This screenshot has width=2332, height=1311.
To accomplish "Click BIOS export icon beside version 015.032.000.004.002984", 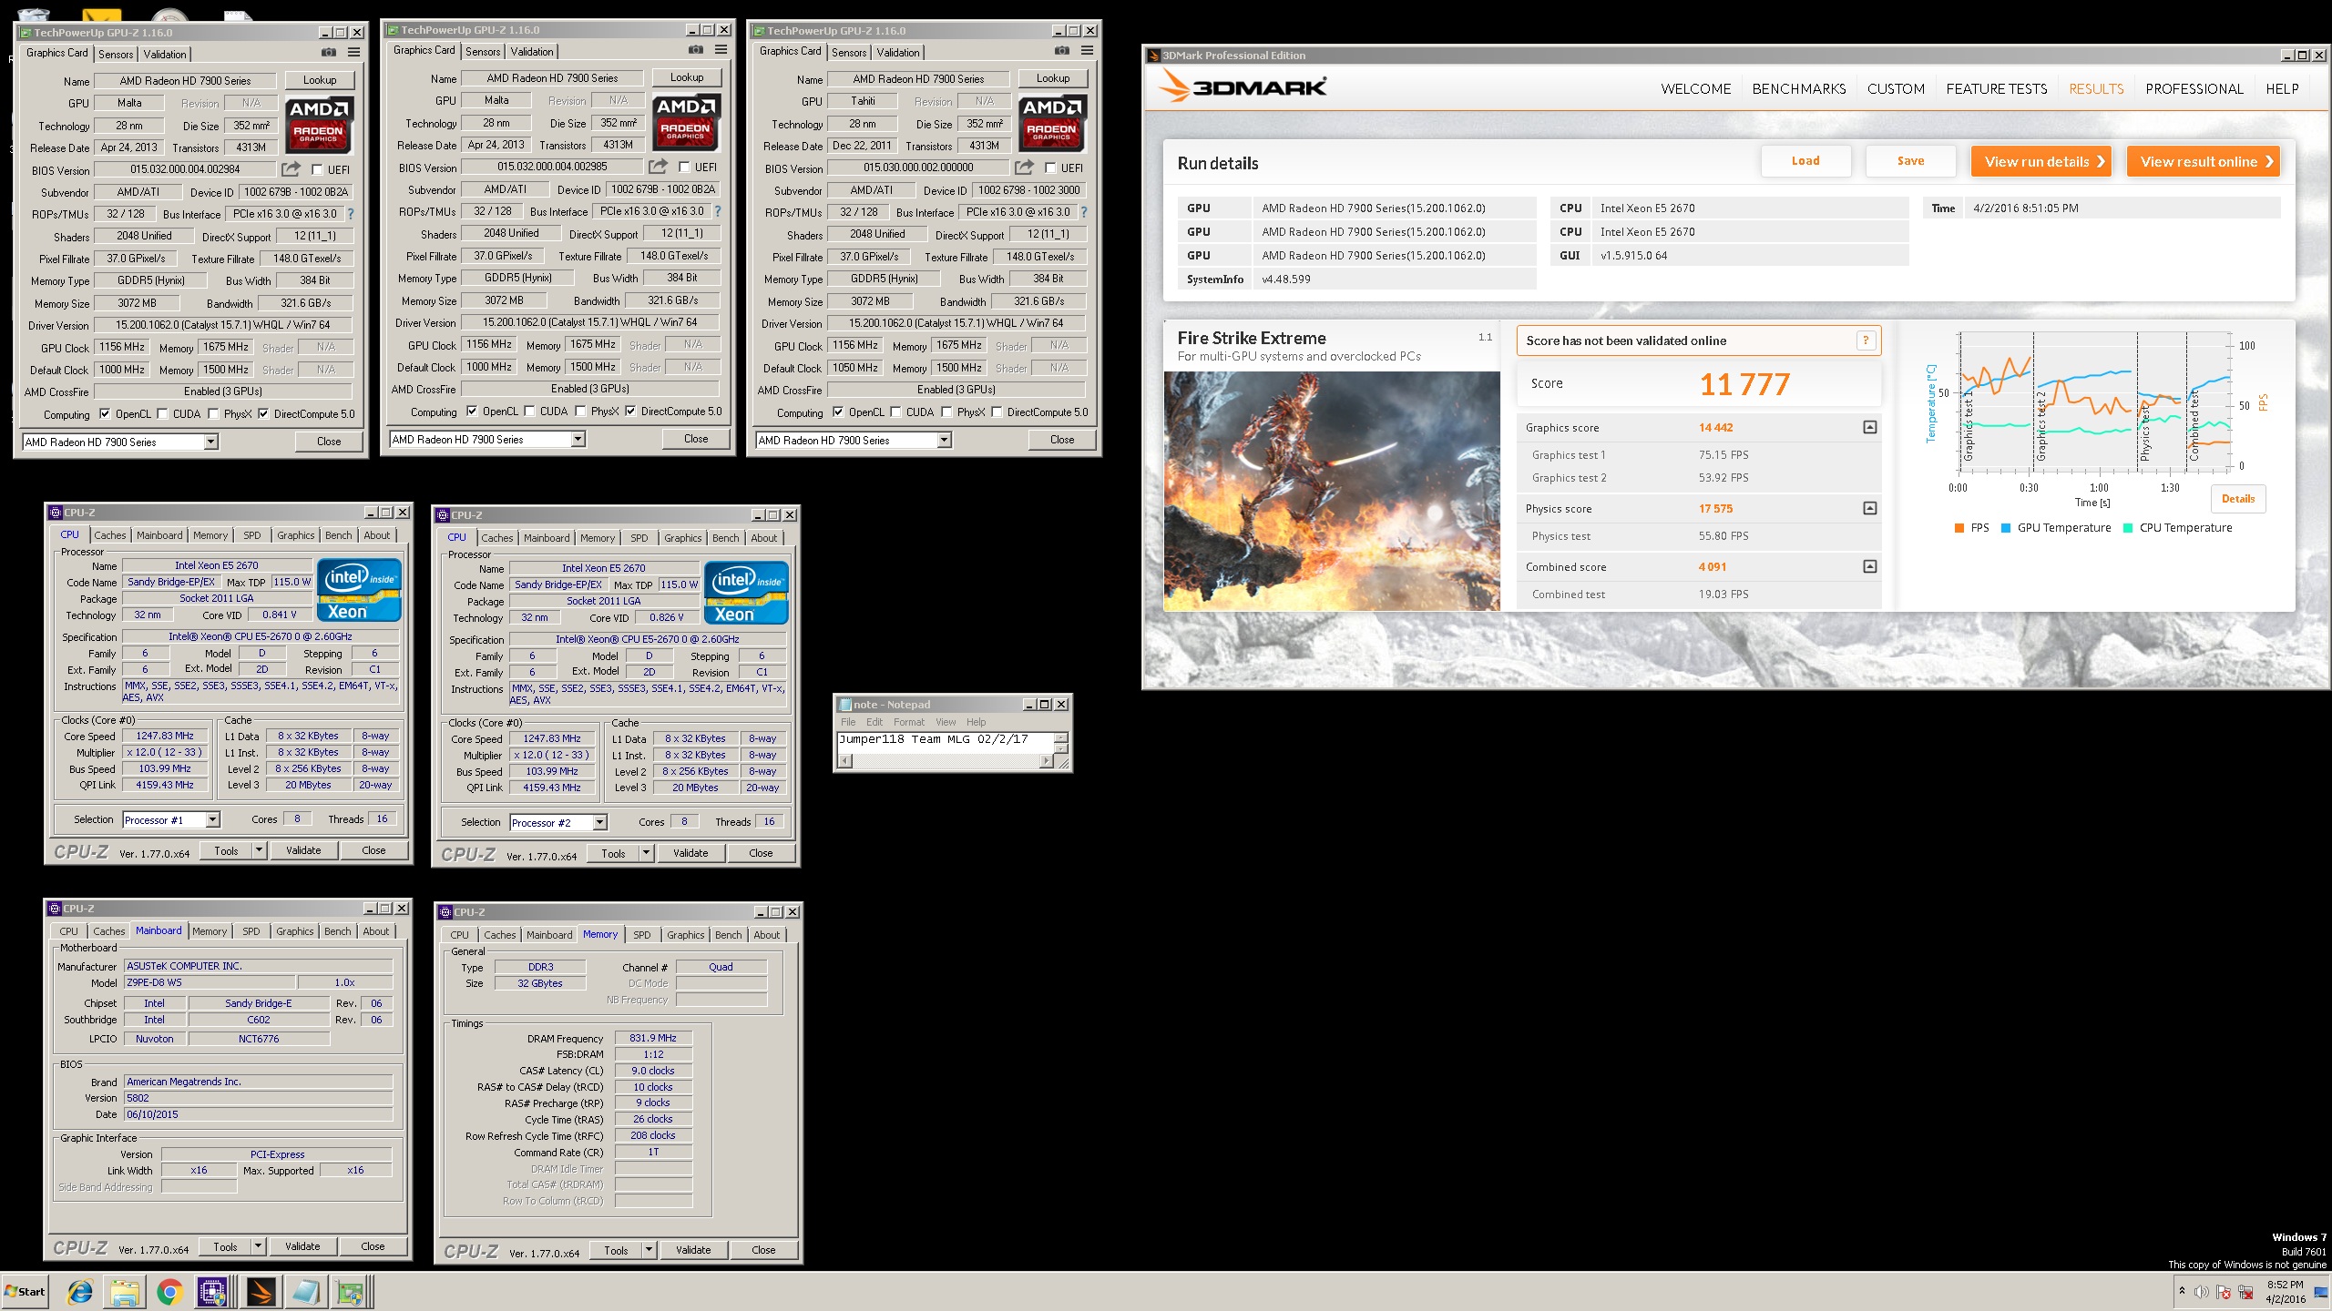I will (x=291, y=169).
